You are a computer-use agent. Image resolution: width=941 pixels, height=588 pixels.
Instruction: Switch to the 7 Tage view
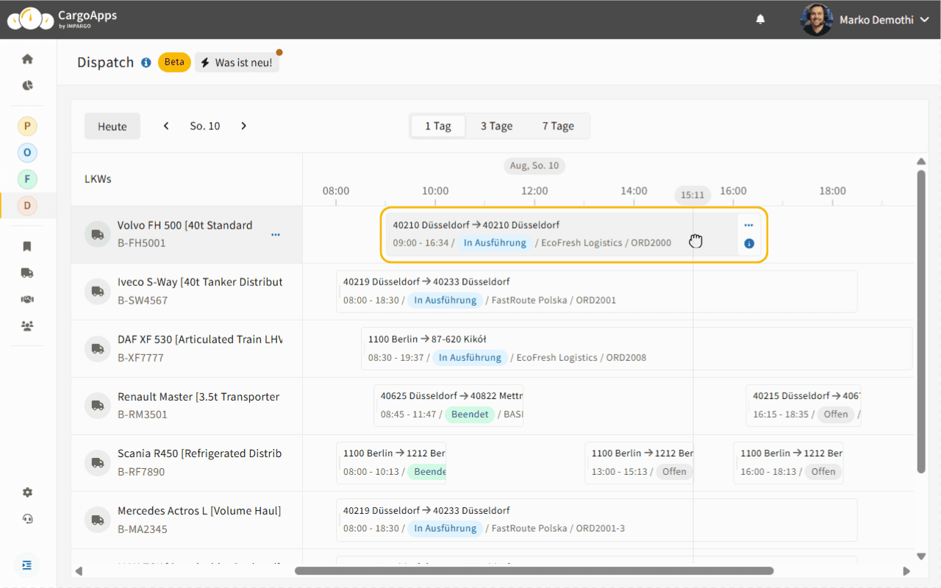point(557,126)
